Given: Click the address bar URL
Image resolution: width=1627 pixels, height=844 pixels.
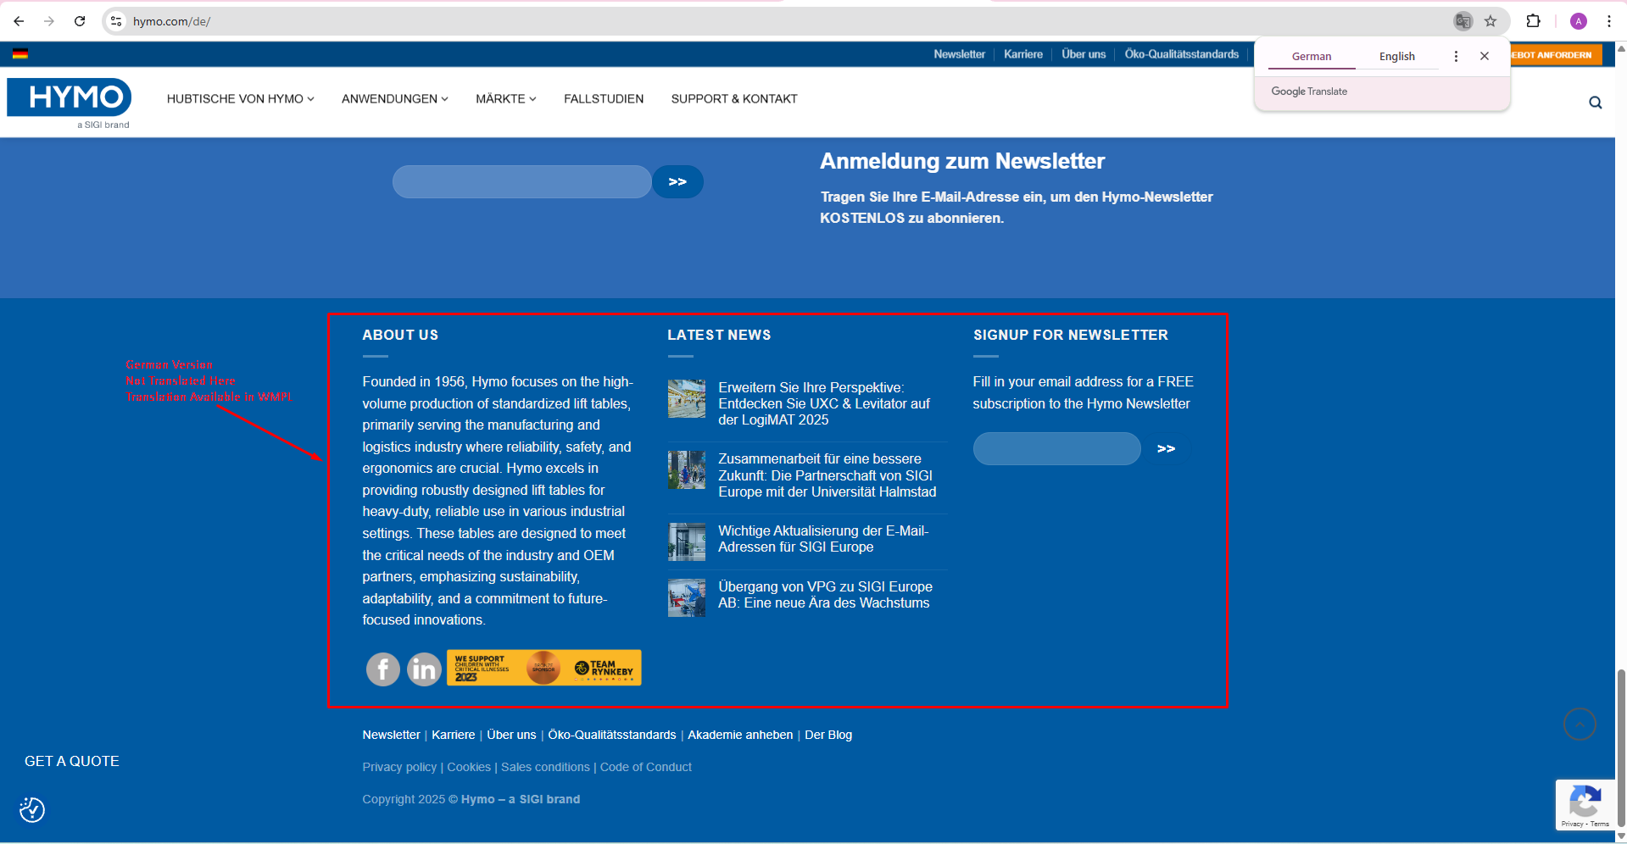Looking at the screenshot, I should pos(172,21).
